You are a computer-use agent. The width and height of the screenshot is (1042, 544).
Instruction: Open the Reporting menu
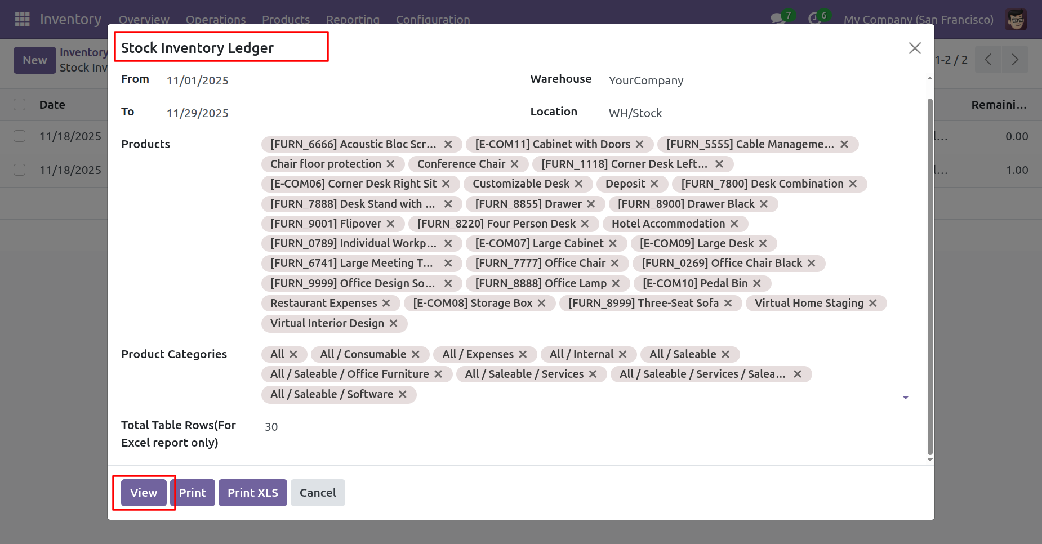pyautogui.click(x=353, y=20)
